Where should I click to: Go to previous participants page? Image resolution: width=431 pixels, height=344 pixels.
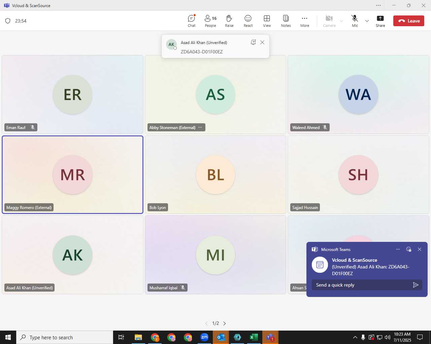206,324
